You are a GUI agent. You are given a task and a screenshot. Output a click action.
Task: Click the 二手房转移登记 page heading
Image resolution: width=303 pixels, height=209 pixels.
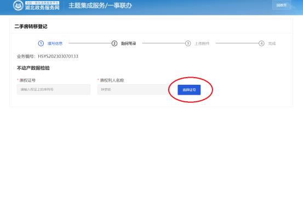tap(31, 26)
